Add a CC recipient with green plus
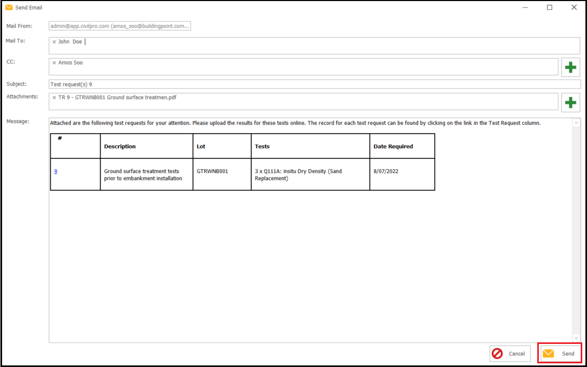Image resolution: width=587 pixels, height=367 pixels. (x=571, y=68)
